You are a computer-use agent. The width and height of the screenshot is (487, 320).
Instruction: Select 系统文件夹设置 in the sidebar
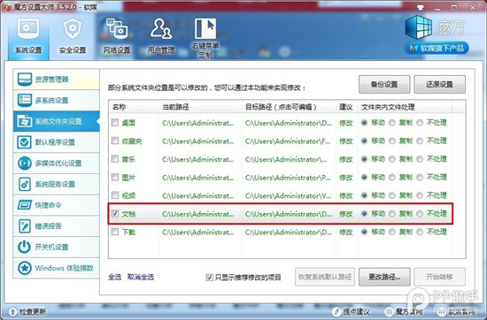tap(56, 121)
